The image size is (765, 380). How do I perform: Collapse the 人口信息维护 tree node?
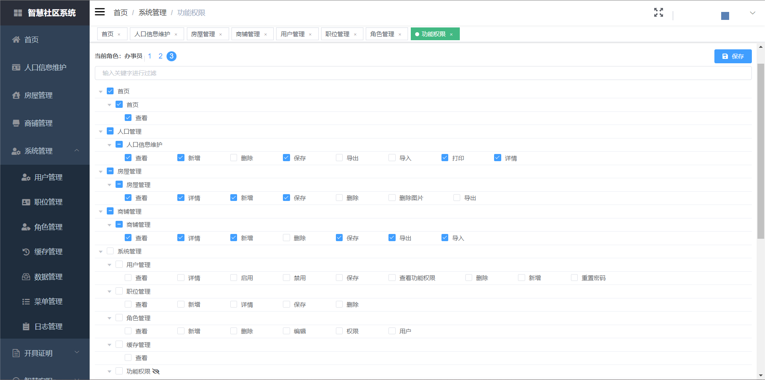pos(109,145)
